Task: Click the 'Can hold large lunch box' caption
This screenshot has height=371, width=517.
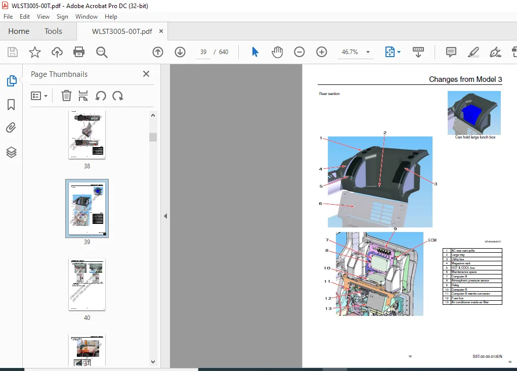Action: (475, 137)
